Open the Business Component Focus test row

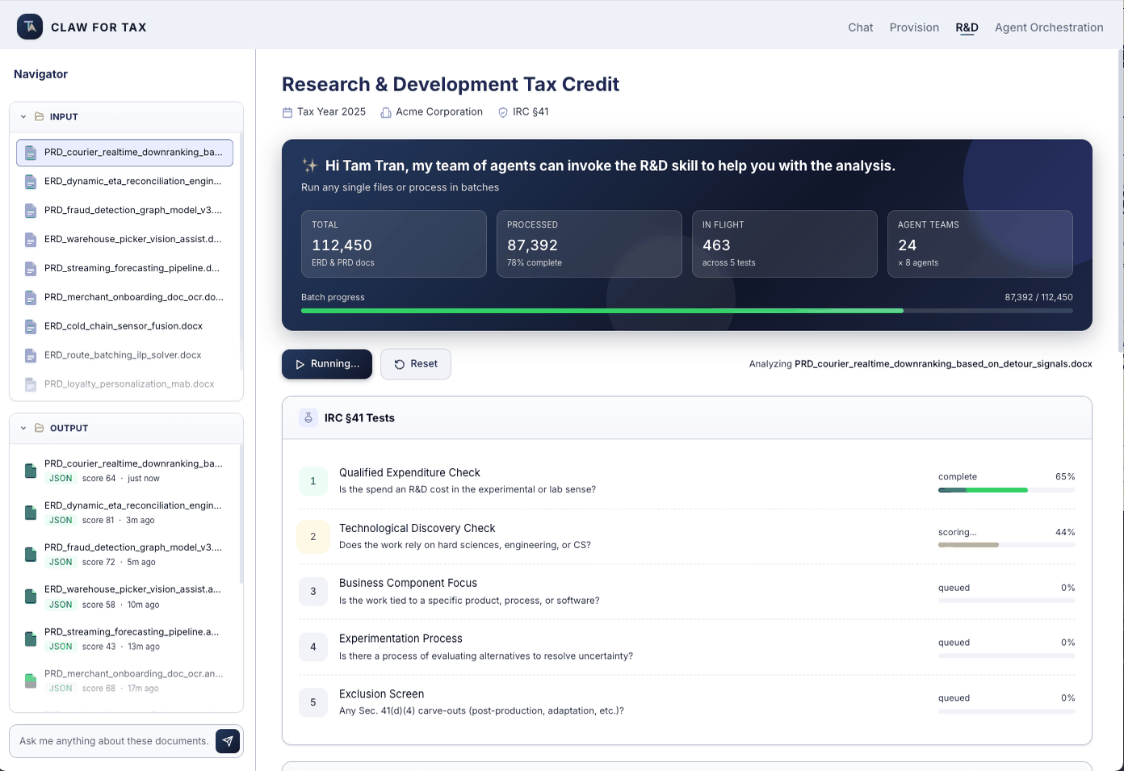click(687, 592)
